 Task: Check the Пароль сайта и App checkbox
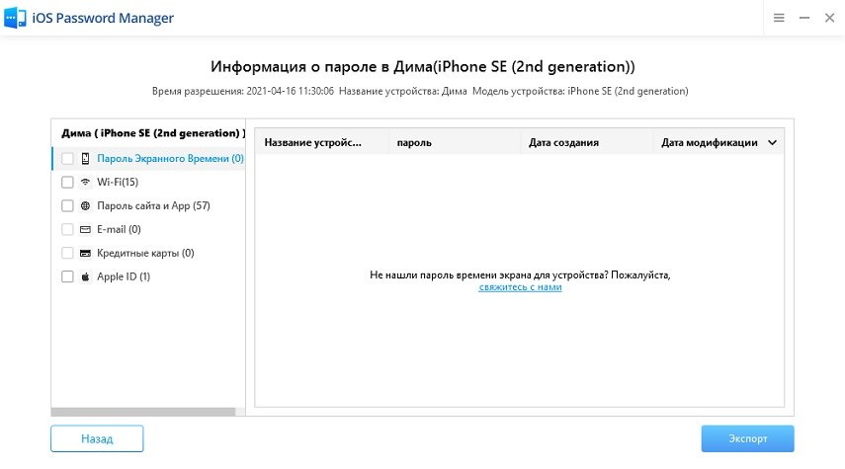67,205
